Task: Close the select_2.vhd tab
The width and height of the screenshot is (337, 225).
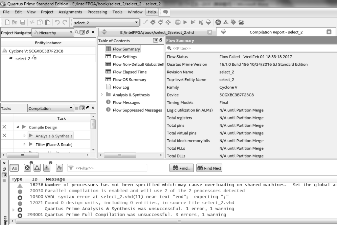Action: pyautogui.click(x=210, y=32)
